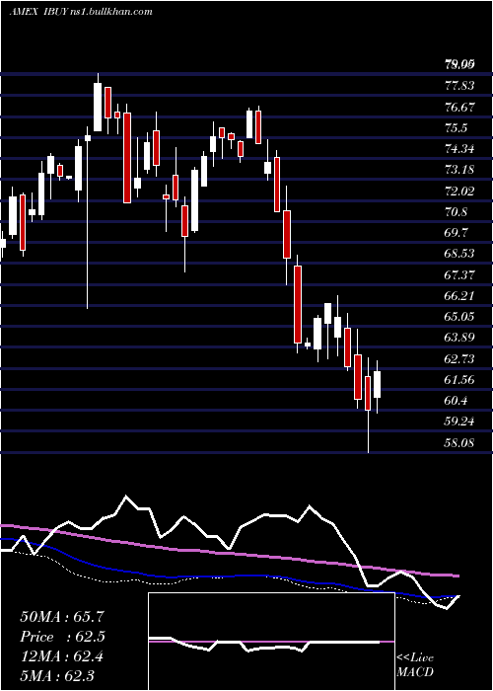The height and width of the screenshot is (691, 493).
Task: Click the AMEX IBUY chart title
Action: tap(81, 12)
